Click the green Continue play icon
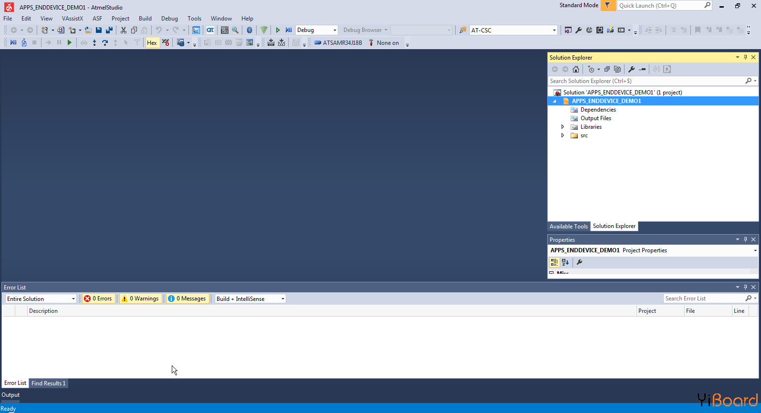The width and height of the screenshot is (761, 413). 70,43
